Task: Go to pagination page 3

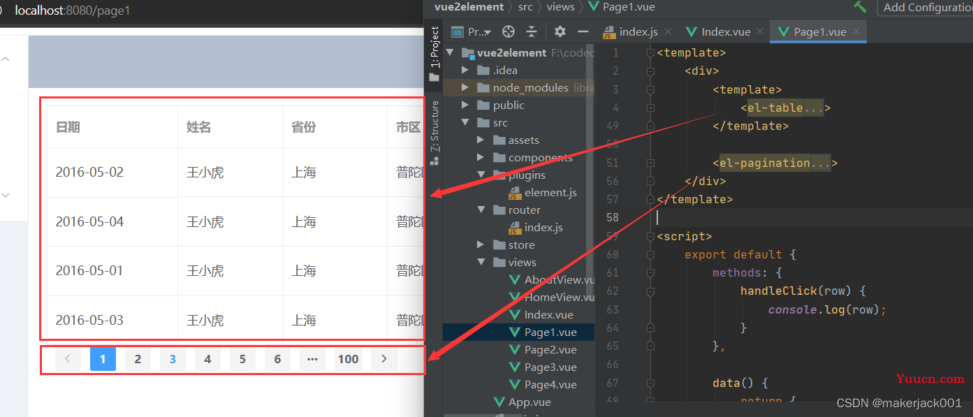Action: click(173, 359)
